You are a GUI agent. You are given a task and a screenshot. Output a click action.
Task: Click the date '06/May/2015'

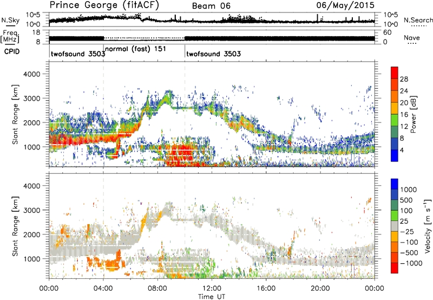point(345,5)
